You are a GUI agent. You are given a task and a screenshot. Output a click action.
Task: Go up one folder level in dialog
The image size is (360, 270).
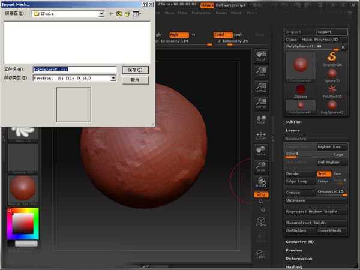pyautogui.click(x=120, y=13)
